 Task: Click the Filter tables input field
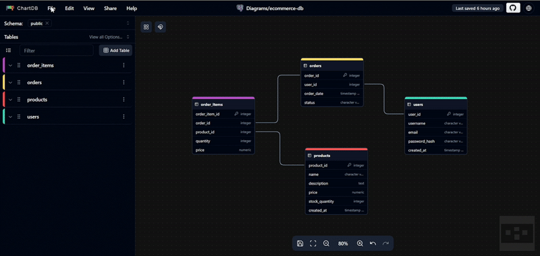tap(57, 51)
